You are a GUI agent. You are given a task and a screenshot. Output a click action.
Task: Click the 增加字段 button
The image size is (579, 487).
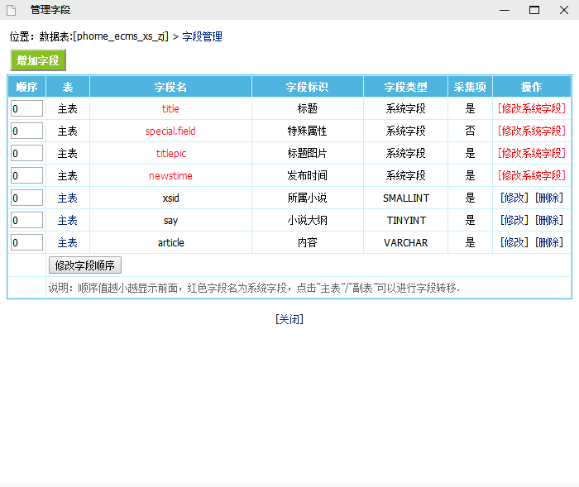38,60
